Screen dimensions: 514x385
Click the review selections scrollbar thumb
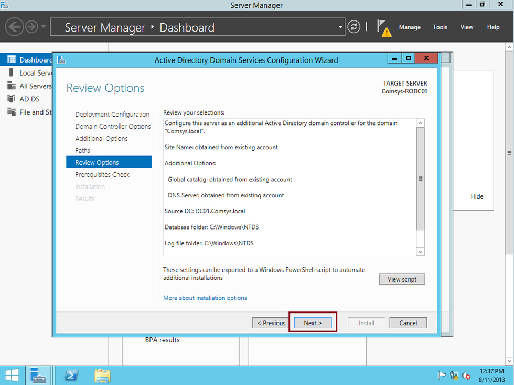(420, 179)
